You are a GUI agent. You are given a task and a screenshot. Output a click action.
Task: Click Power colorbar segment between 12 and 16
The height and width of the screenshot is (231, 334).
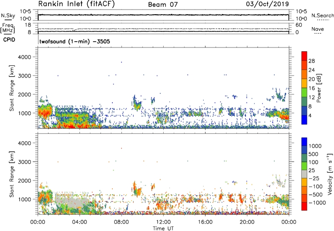point(304,92)
